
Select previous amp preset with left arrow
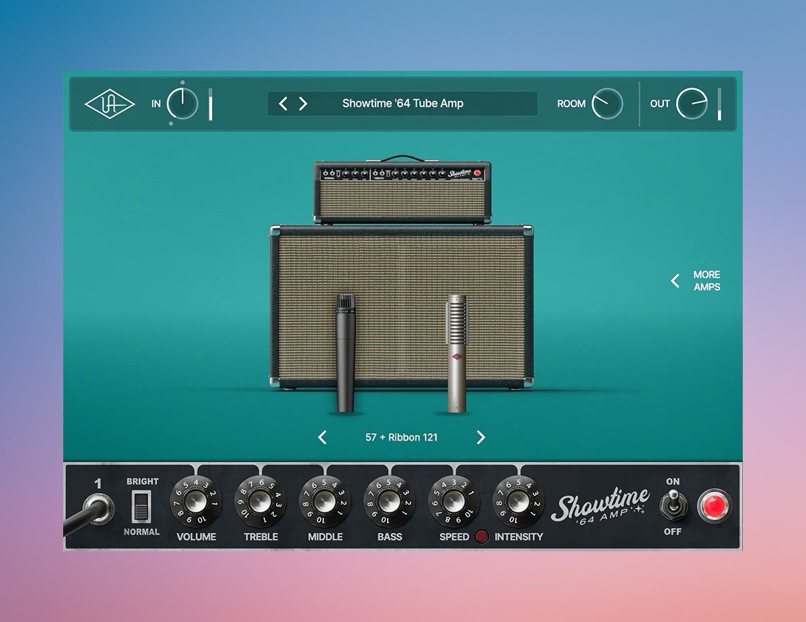tap(283, 104)
